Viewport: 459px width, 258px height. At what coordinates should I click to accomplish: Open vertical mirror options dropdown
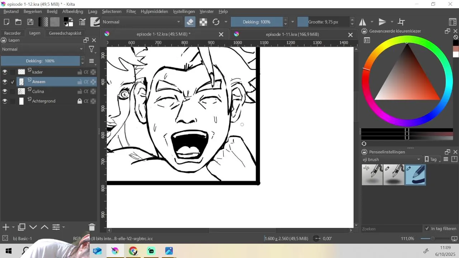pos(392,22)
